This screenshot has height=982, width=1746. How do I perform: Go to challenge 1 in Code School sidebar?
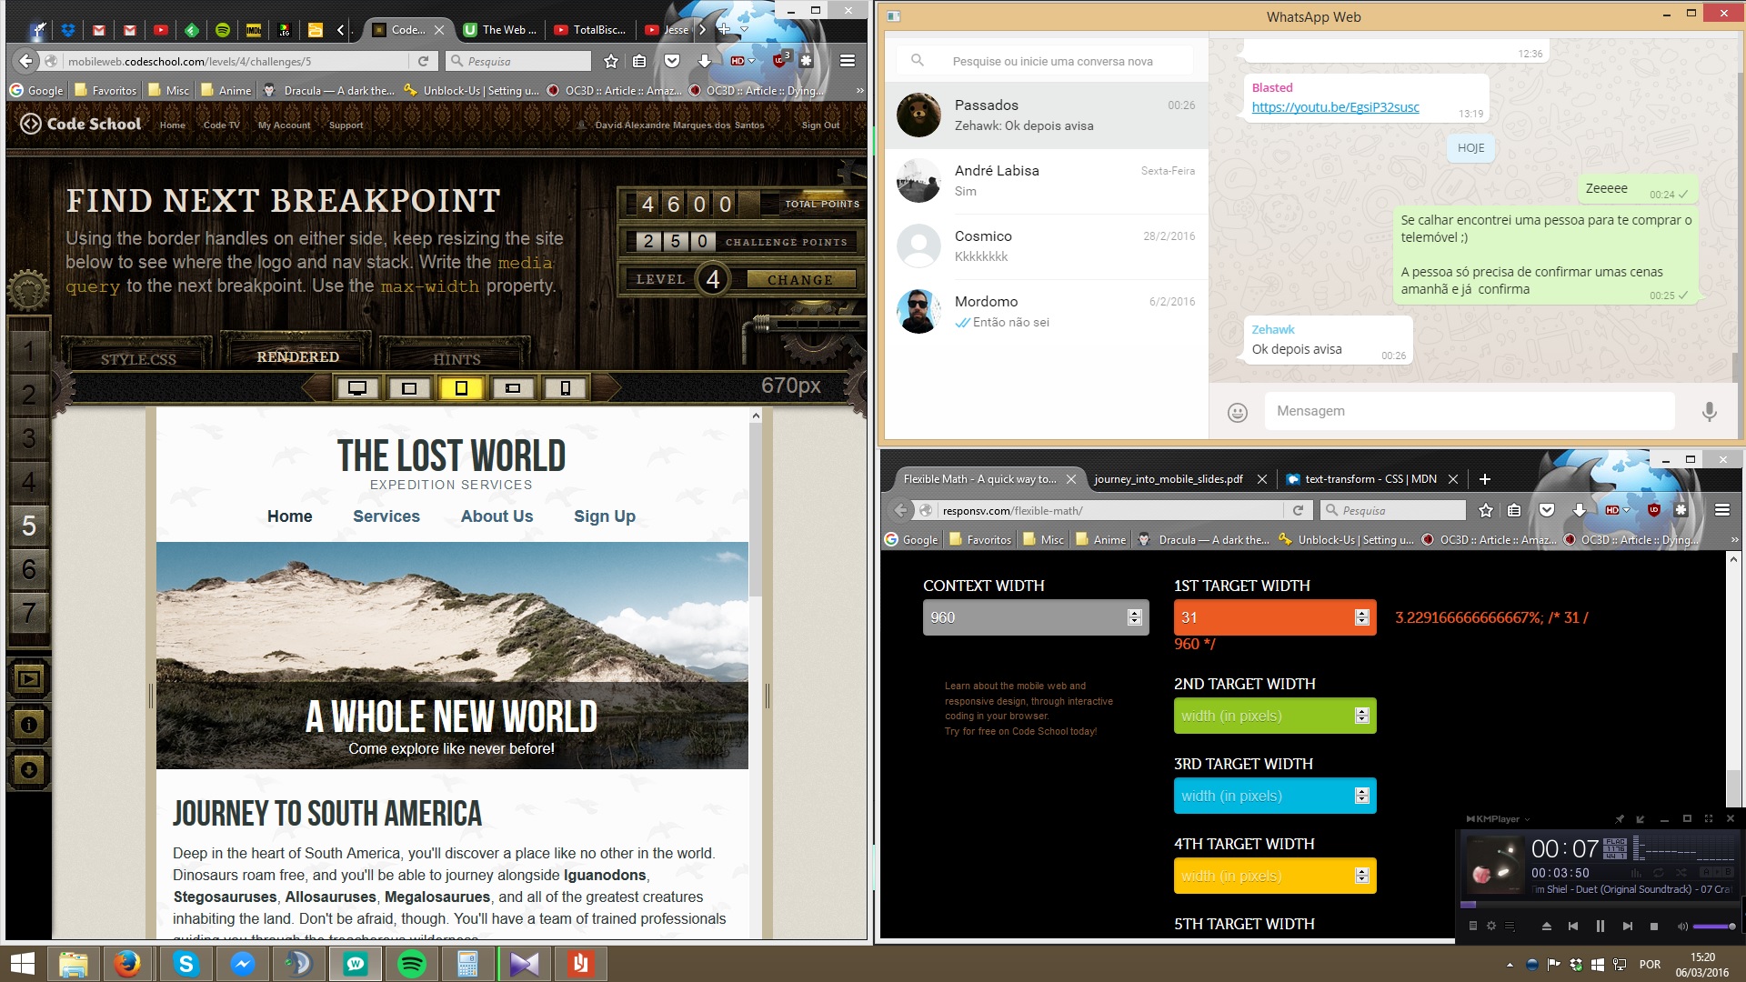(29, 351)
